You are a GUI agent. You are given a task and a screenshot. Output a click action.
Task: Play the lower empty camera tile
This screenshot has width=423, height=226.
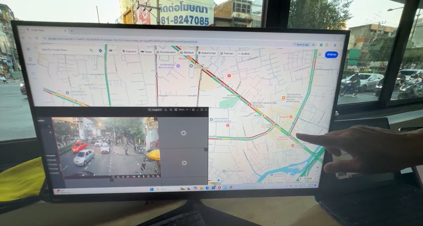(x=184, y=163)
